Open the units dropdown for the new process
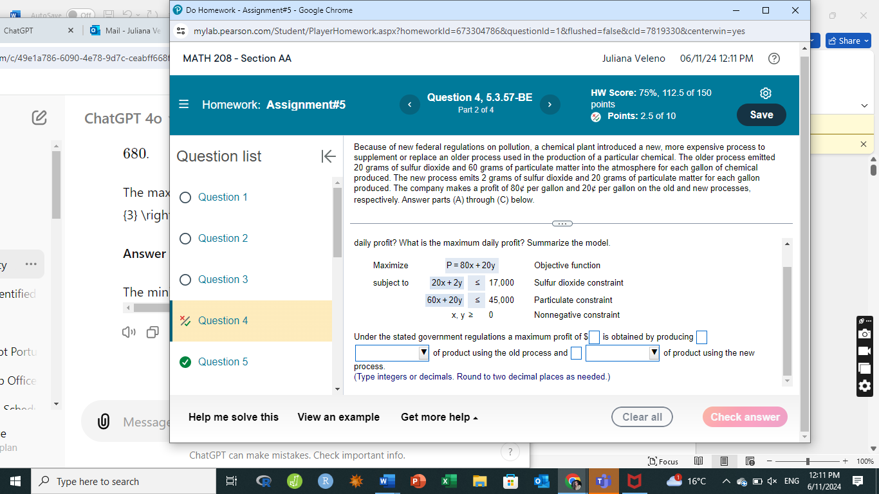The image size is (879, 494). point(654,352)
